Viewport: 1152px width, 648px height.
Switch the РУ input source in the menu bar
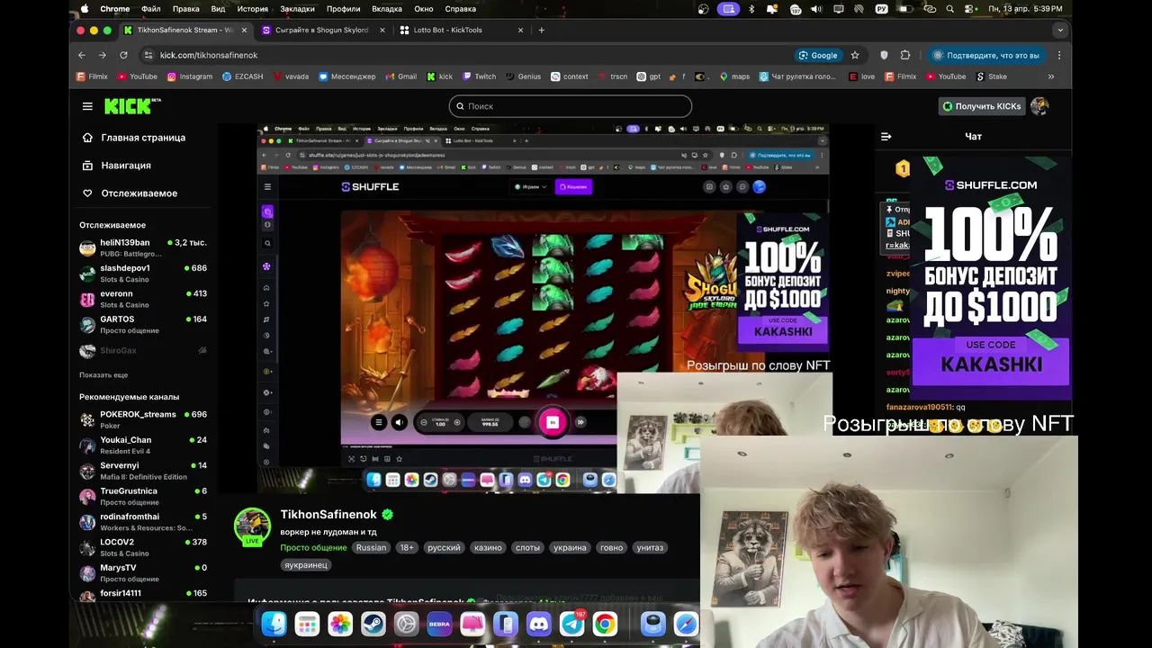(x=882, y=9)
